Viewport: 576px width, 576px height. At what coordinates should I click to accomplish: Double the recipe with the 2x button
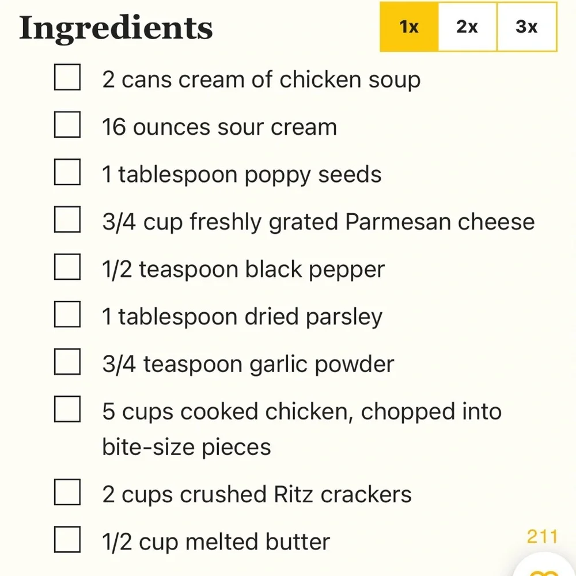467,26
